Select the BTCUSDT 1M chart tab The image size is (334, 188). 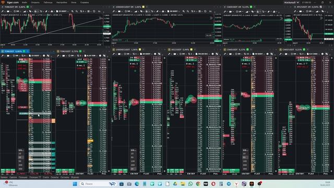pyautogui.click(x=308, y=7)
